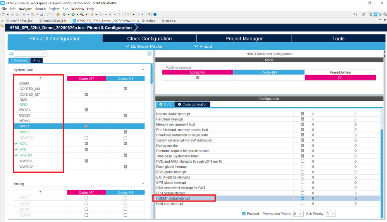Screen dimensions: 387x222
Task: Open the stm32h7xx_it.c editor tab
Action: 19,21
